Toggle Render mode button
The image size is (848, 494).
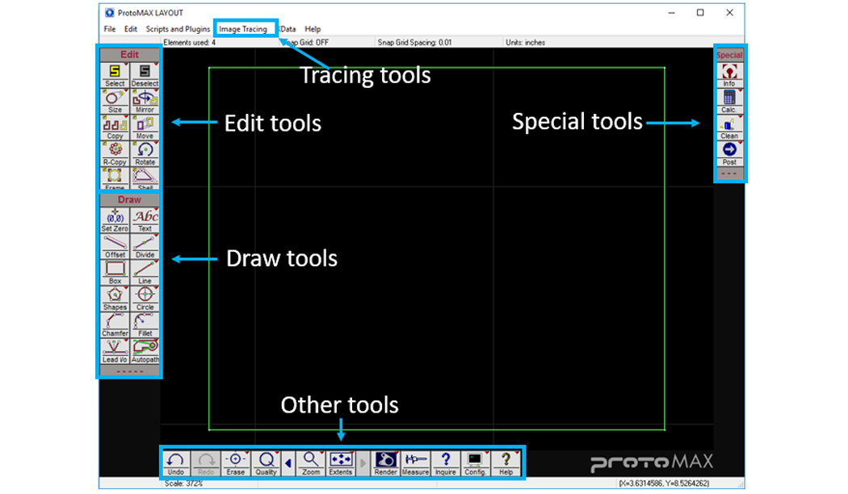coord(386,463)
